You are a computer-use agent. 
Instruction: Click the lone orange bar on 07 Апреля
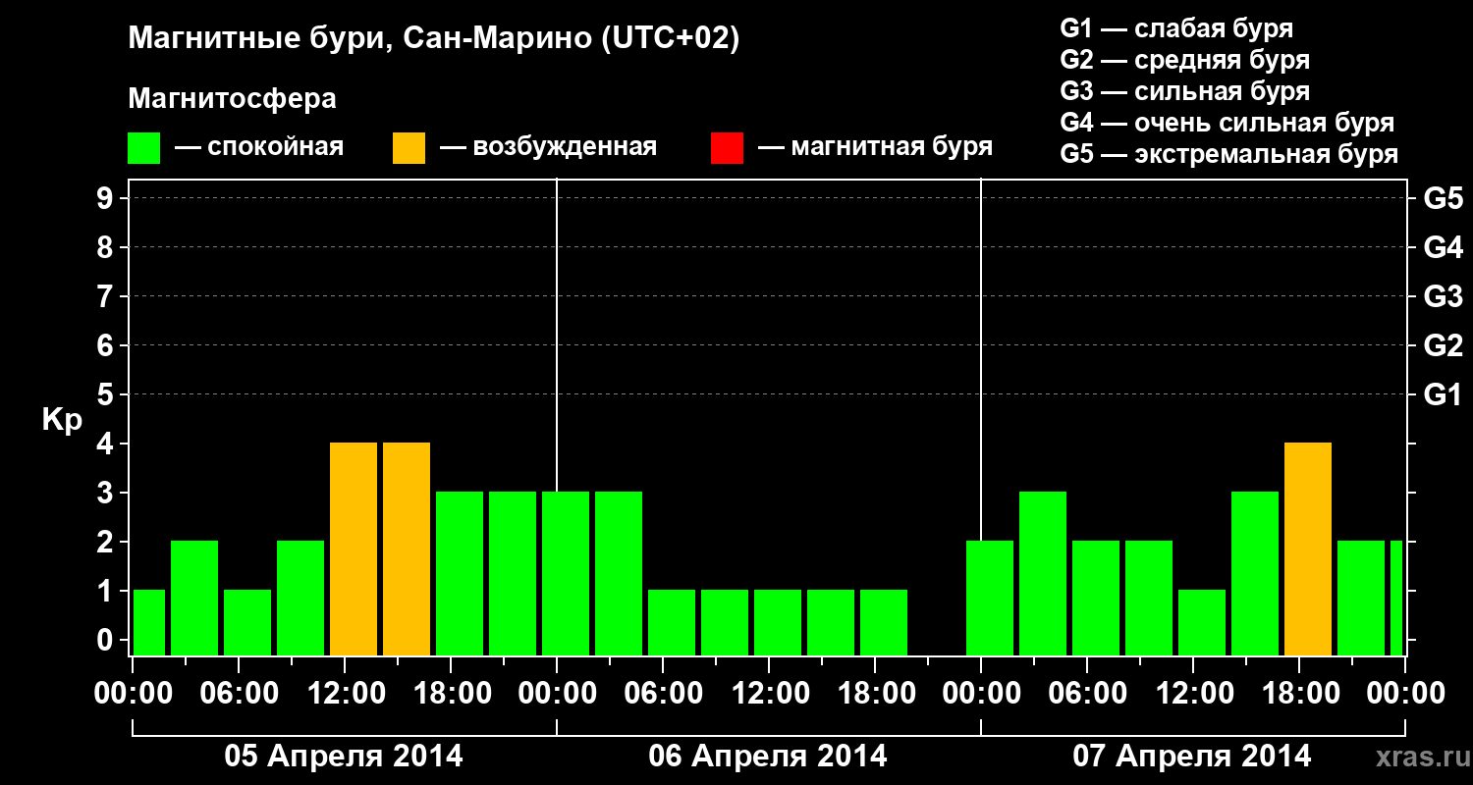[x=1308, y=549]
